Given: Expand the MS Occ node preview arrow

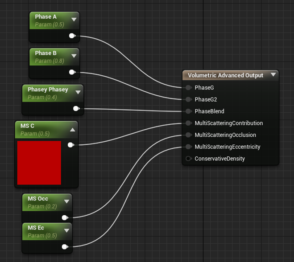Looking at the screenshot, I should coord(66,201).
